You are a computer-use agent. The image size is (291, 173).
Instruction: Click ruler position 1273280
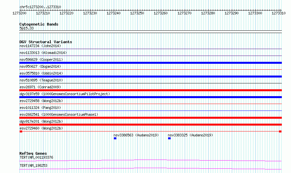208,13
